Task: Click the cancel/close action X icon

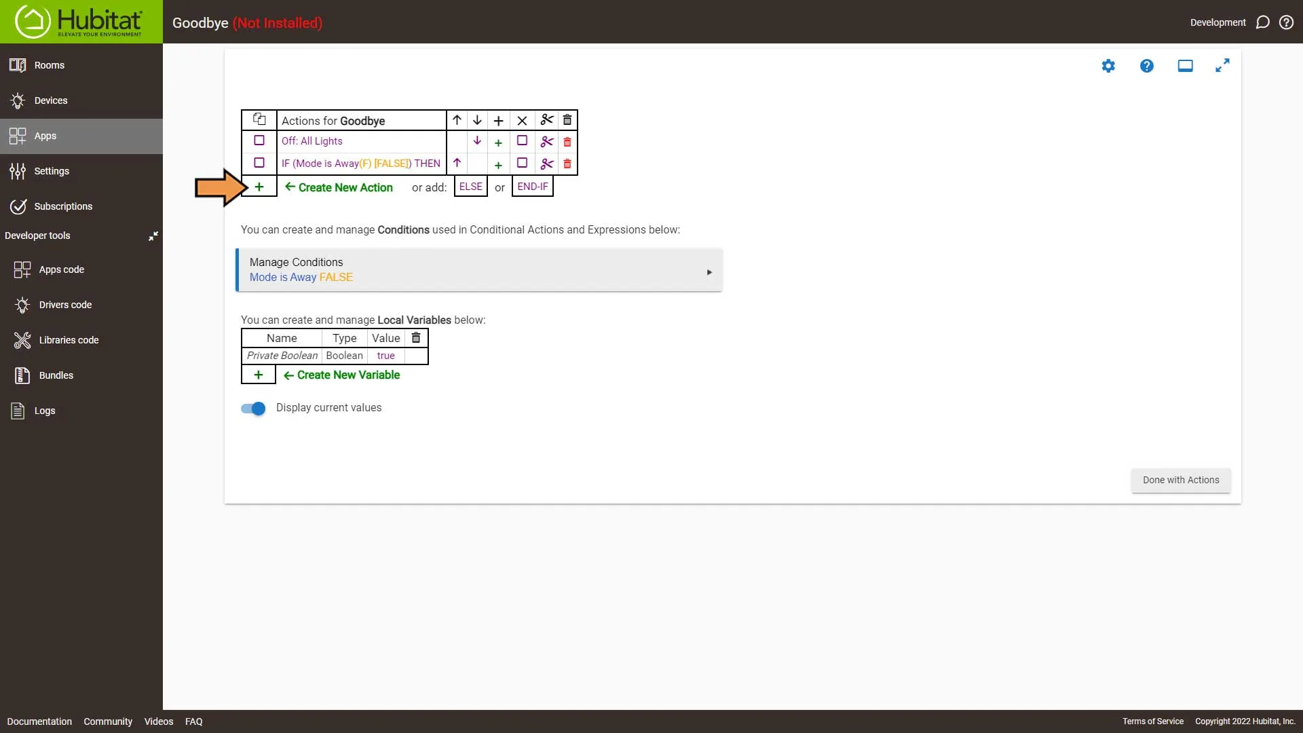Action: pyautogui.click(x=523, y=120)
